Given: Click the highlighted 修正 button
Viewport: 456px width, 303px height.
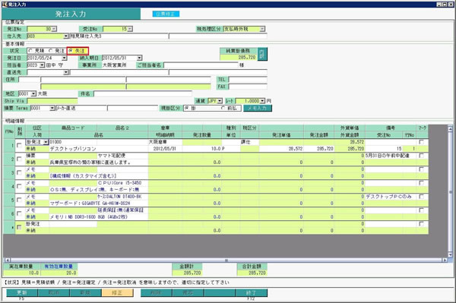Looking at the screenshot, I should 118,293.
